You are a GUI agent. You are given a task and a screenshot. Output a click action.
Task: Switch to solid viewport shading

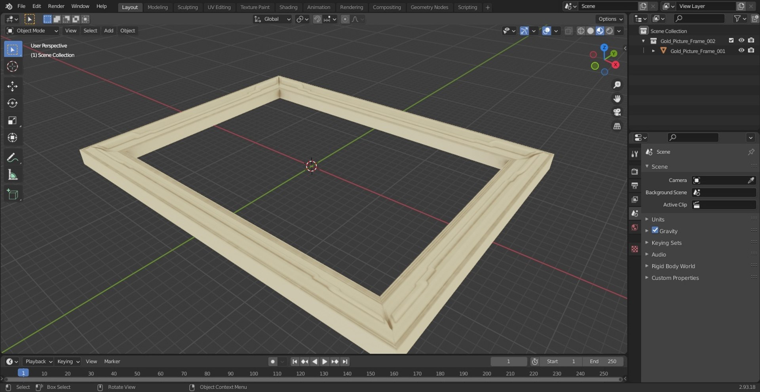(590, 31)
